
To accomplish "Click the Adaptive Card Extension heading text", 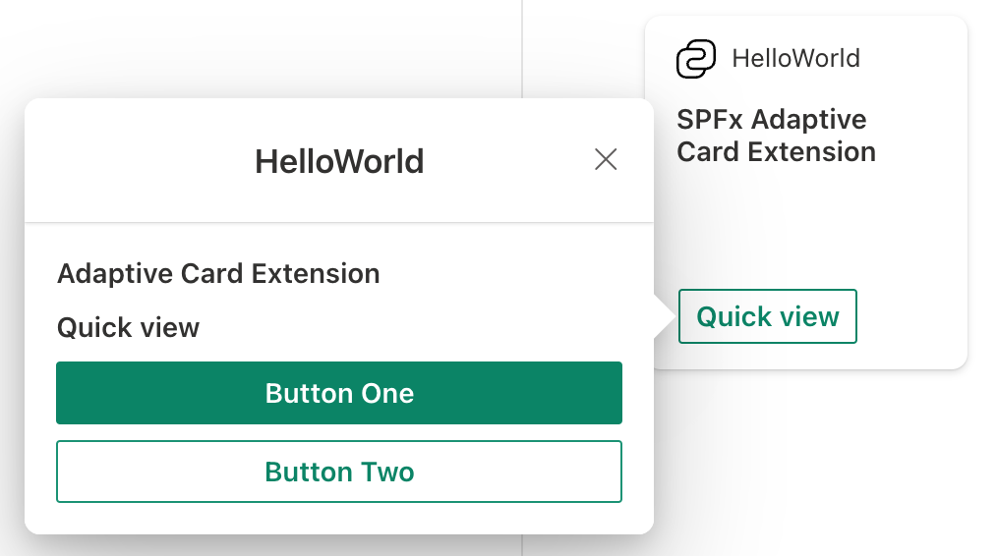I will click(x=218, y=273).
